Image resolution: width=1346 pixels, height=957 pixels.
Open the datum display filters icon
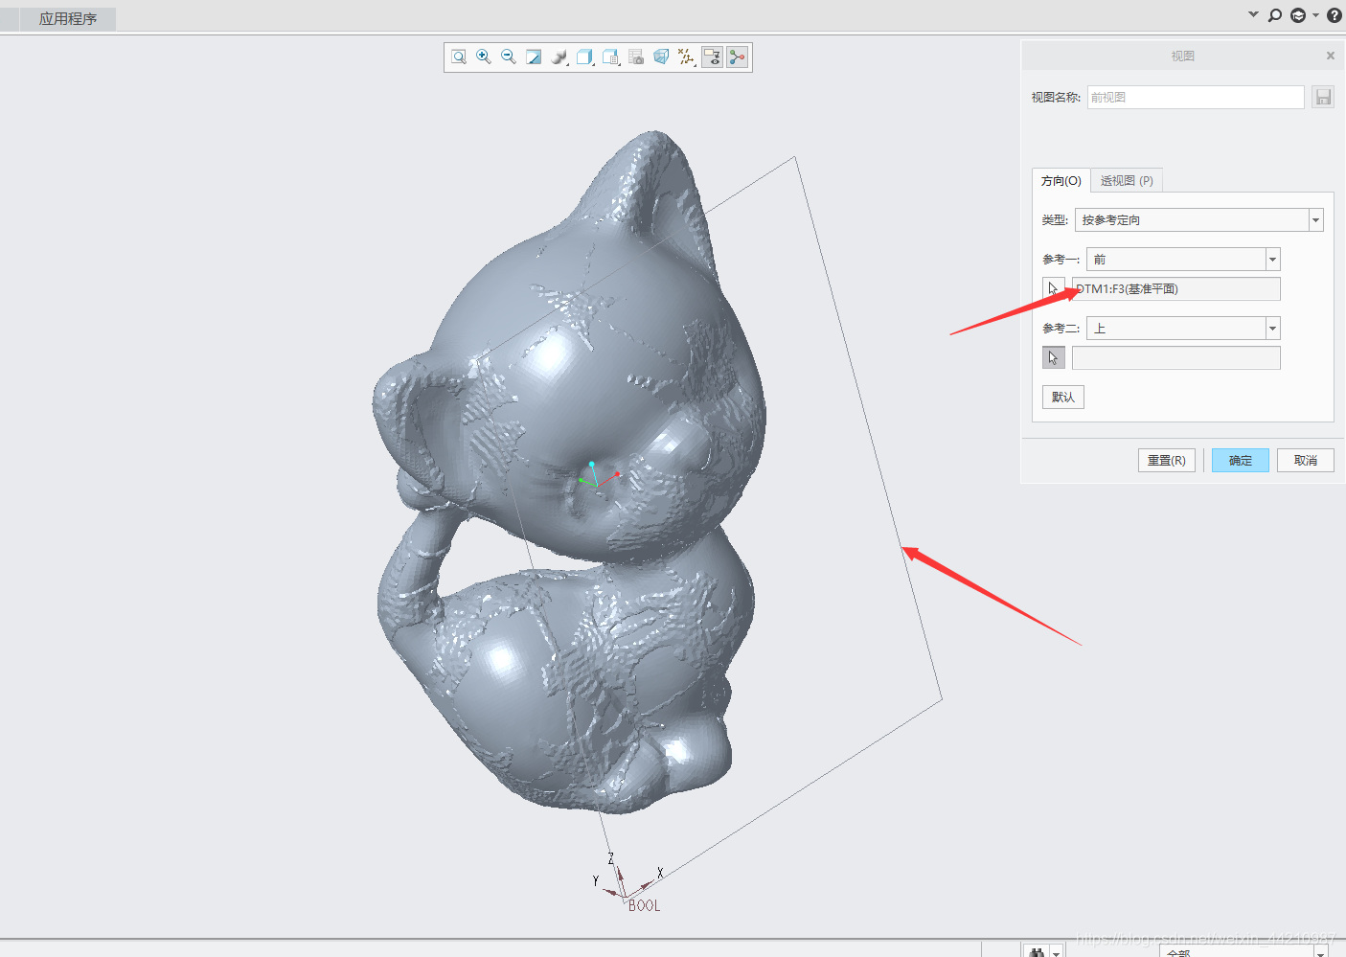687,57
